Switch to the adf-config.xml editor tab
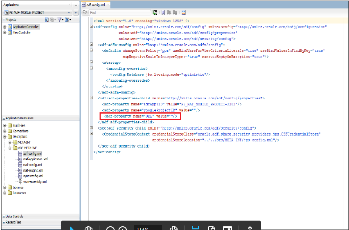349x230 pixels. click(x=95, y=4)
